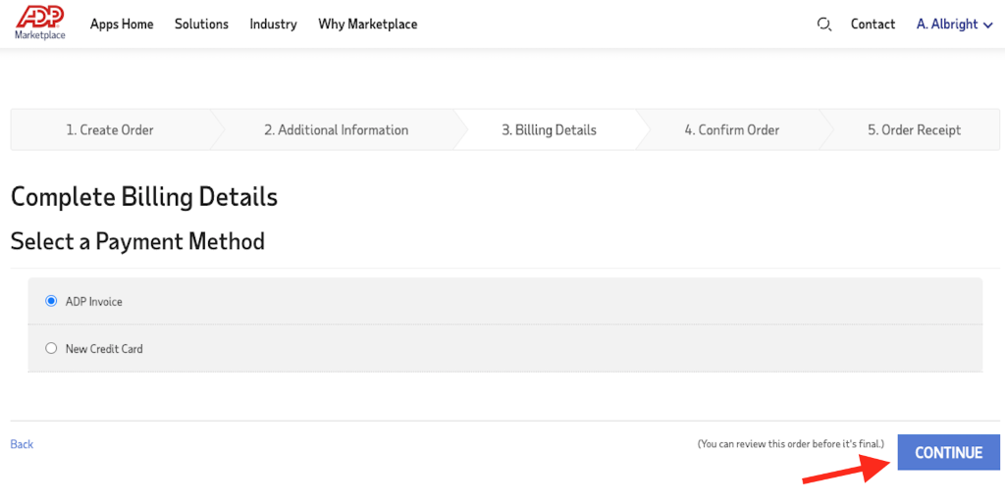
Task: Select the 2. Additional Information step
Action: [337, 130]
